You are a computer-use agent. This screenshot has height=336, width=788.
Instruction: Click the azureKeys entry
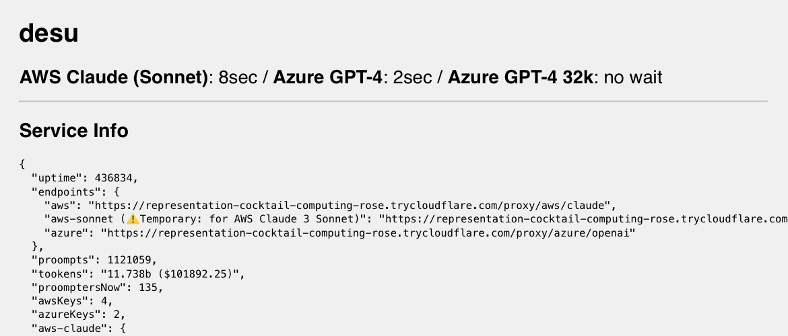(78, 315)
